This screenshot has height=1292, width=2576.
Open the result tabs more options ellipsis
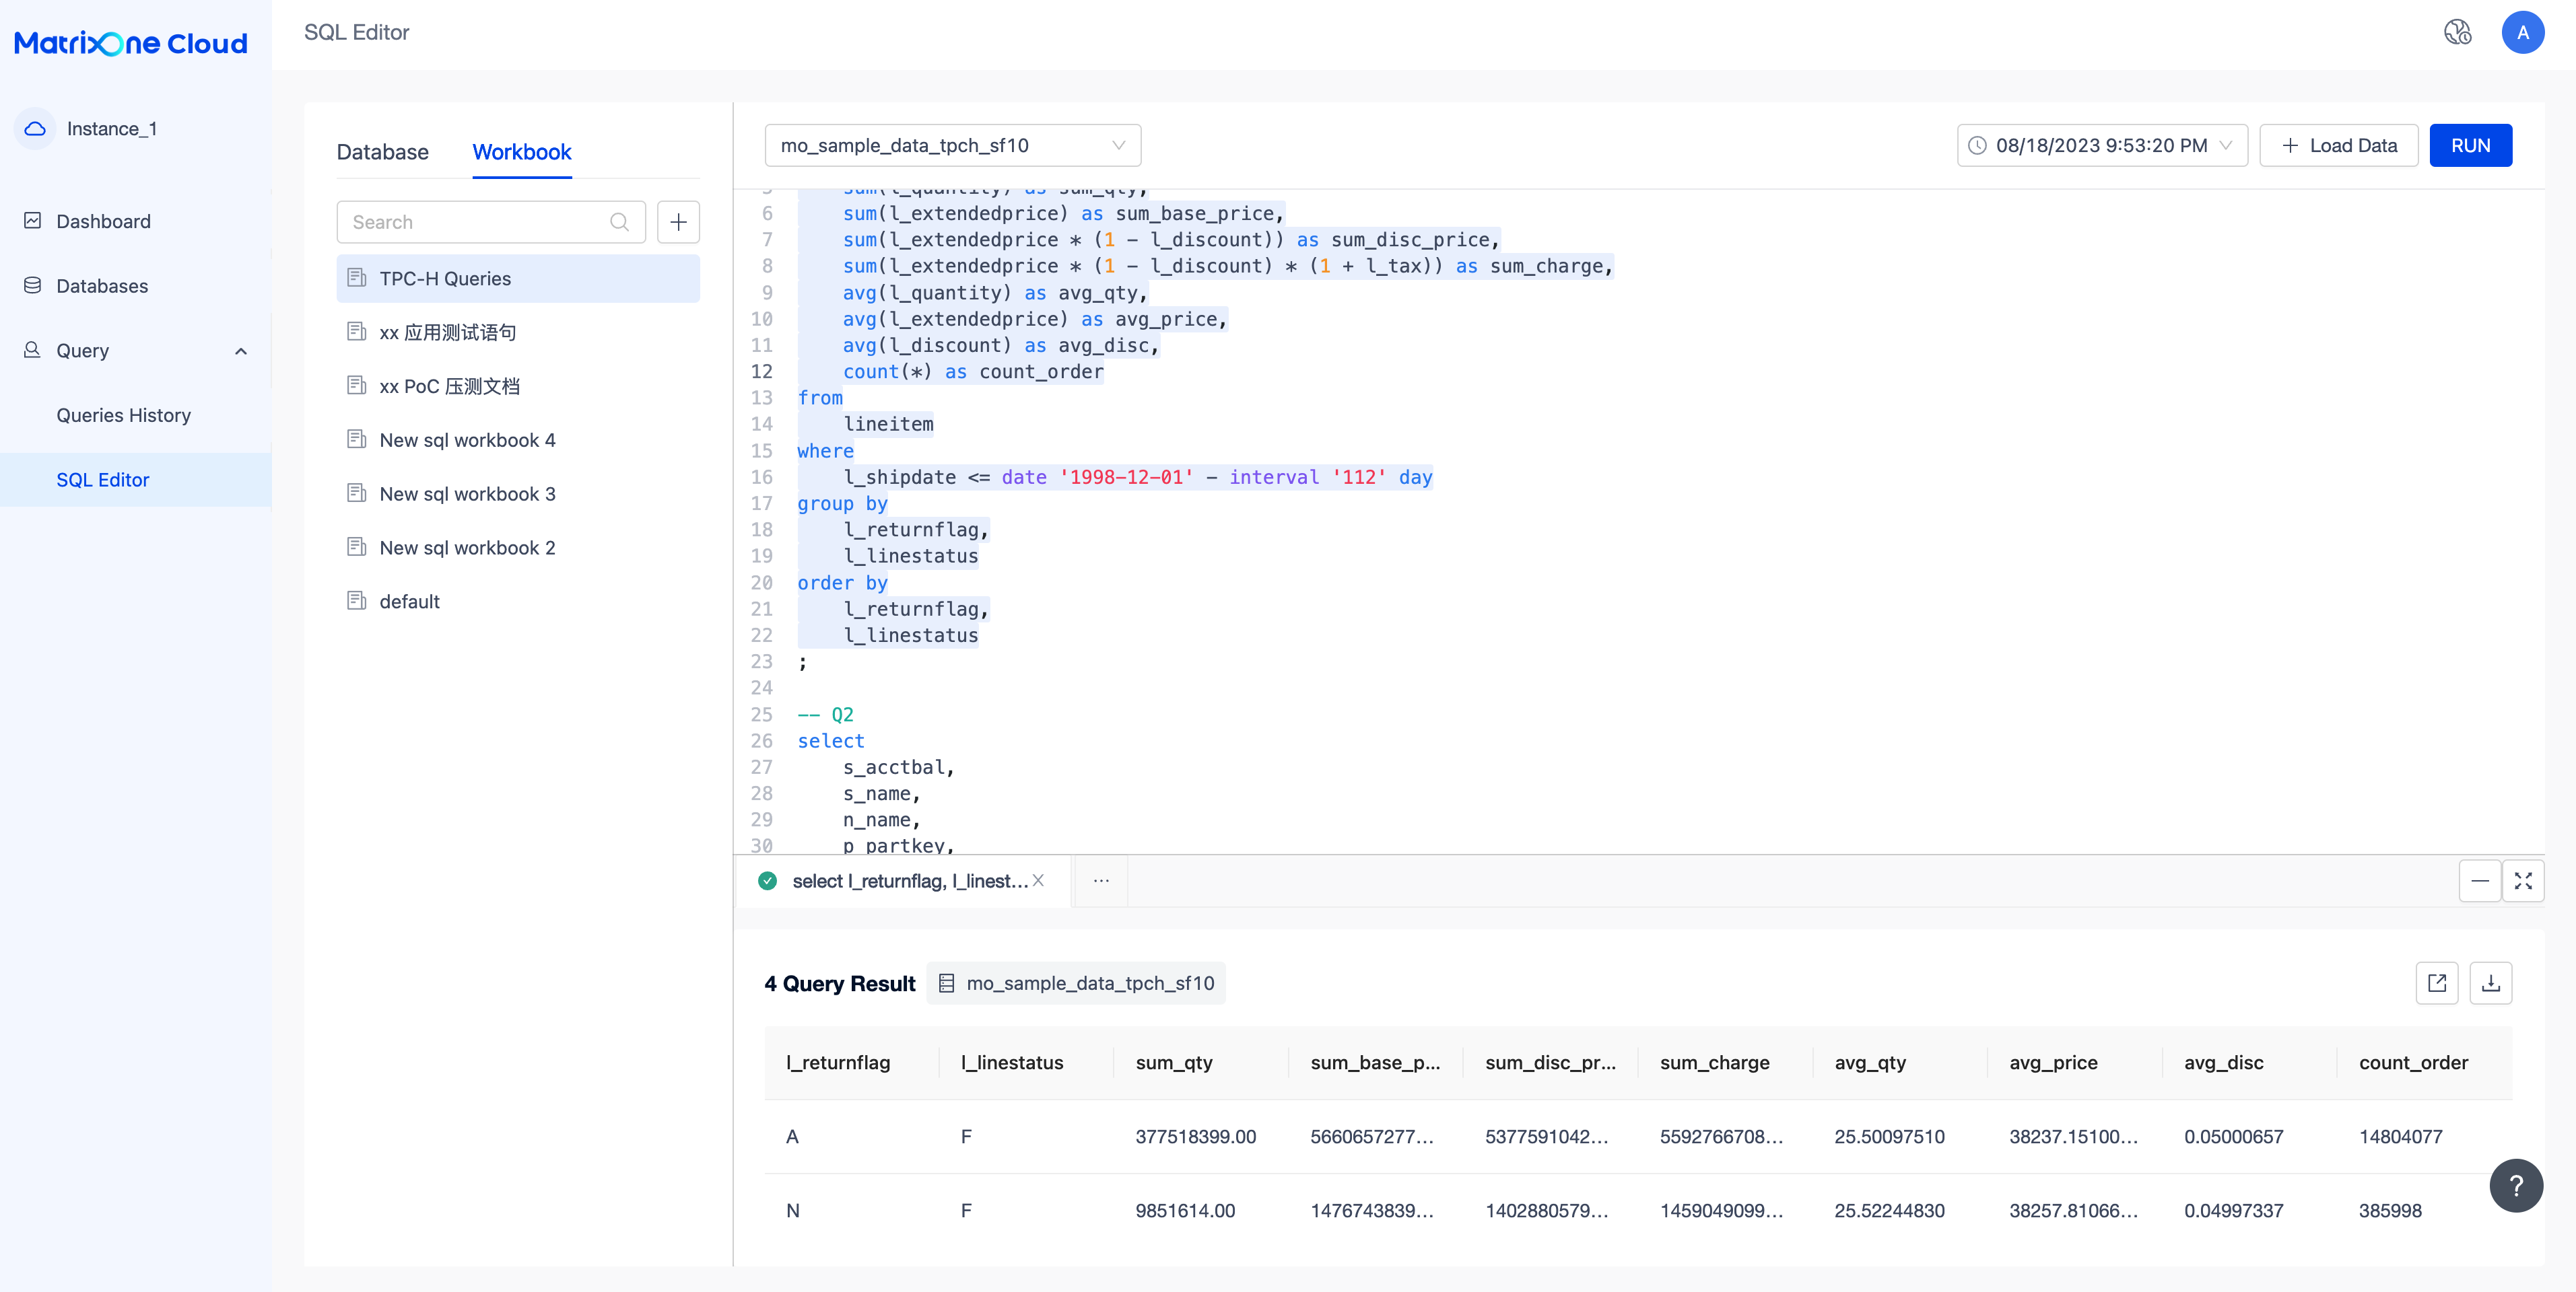coord(1101,880)
